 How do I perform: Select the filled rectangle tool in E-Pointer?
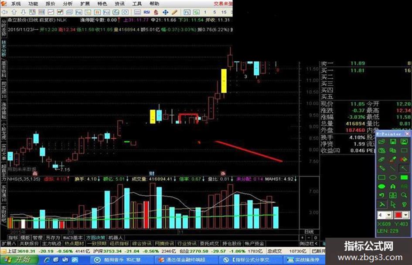point(404,178)
